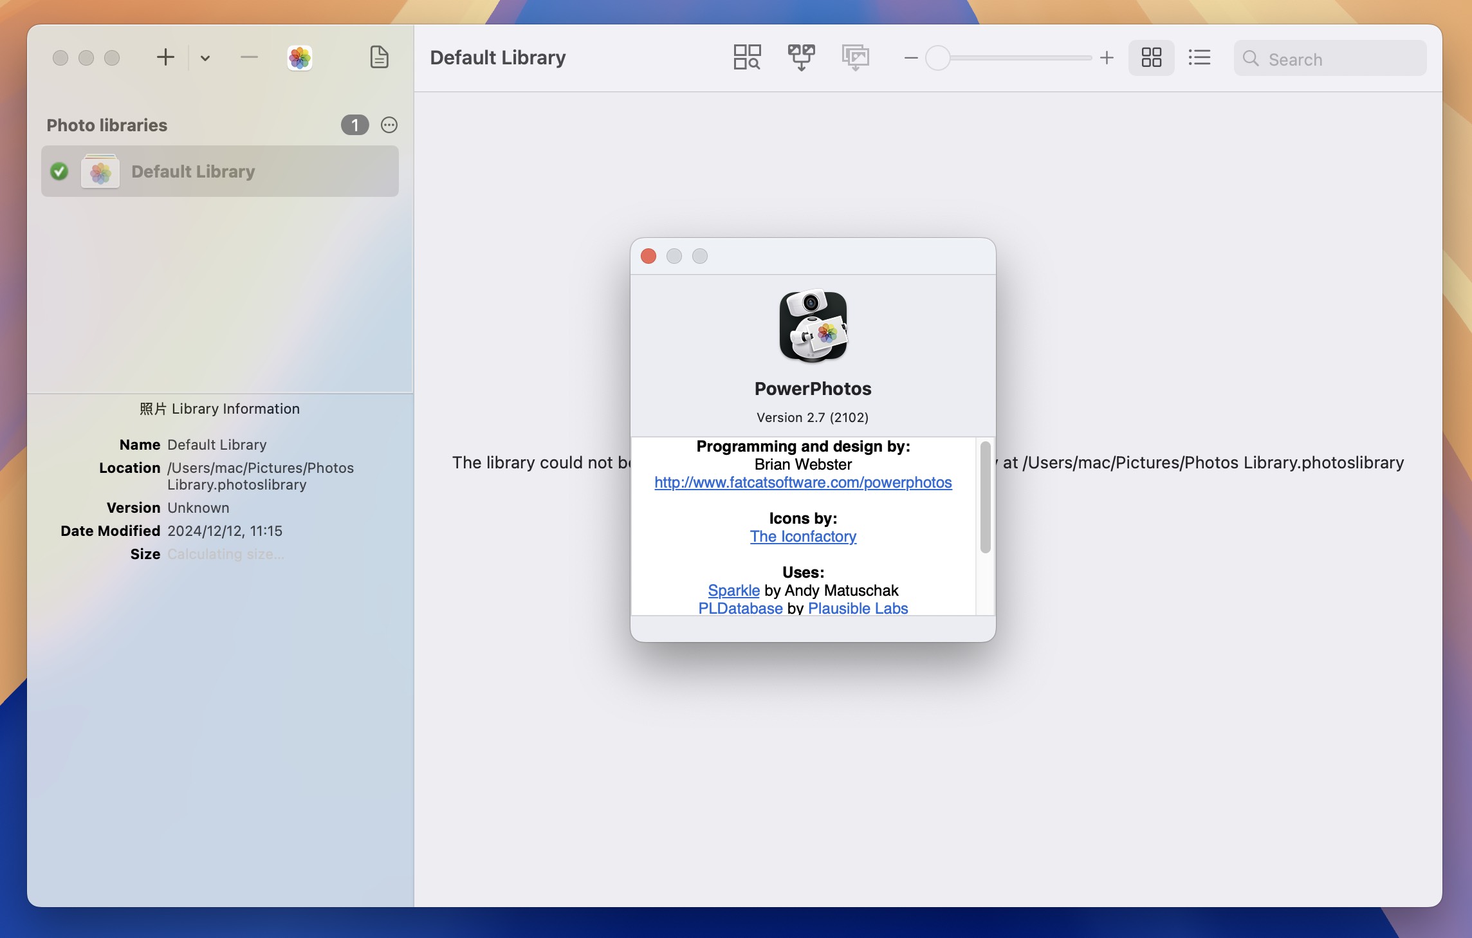Click the libraries count badge showing 1

[x=355, y=125]
